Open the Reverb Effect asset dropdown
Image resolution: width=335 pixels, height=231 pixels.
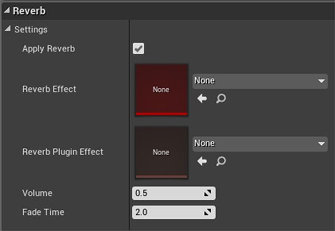[260, 81]
